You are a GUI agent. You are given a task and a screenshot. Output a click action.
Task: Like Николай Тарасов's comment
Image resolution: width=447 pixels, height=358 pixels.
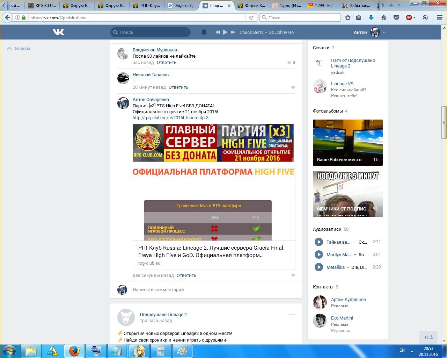(x=293, y=87)
